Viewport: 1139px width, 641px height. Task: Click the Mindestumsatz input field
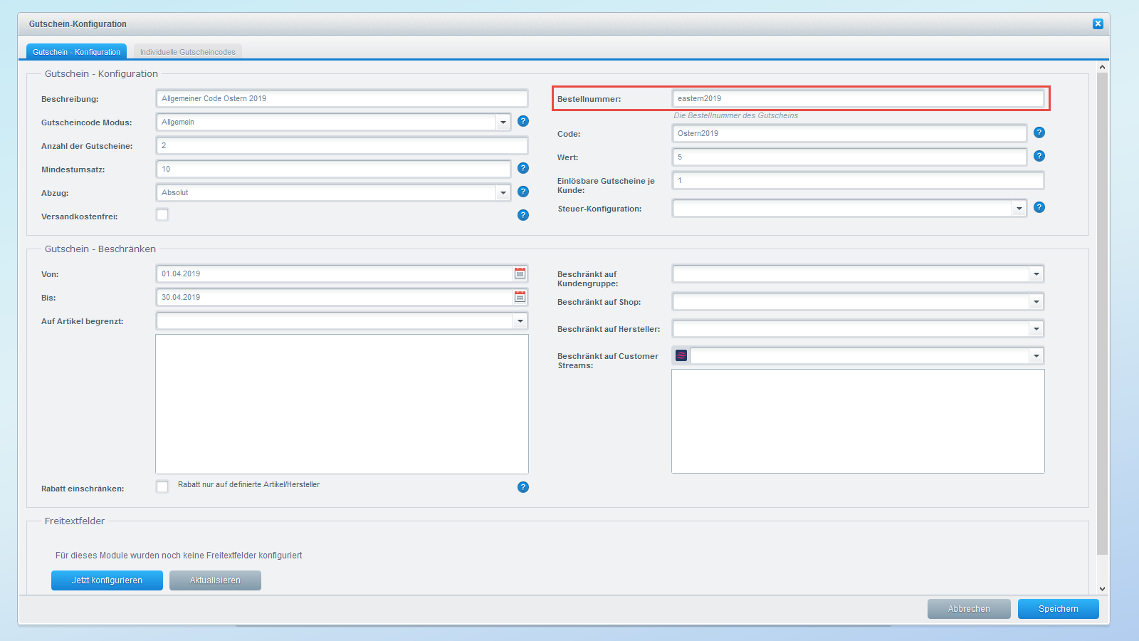pos(333,169)
